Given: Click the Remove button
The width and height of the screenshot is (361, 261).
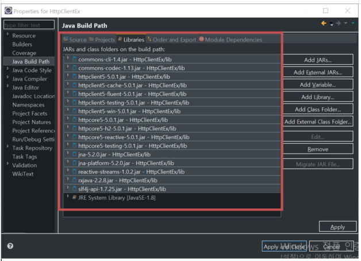Looking at the screenshot, I should [318, 149].
